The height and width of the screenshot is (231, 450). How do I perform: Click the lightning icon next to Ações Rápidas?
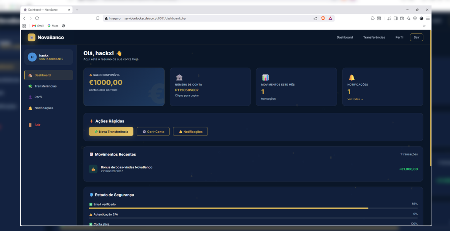[x=91, y=121]
